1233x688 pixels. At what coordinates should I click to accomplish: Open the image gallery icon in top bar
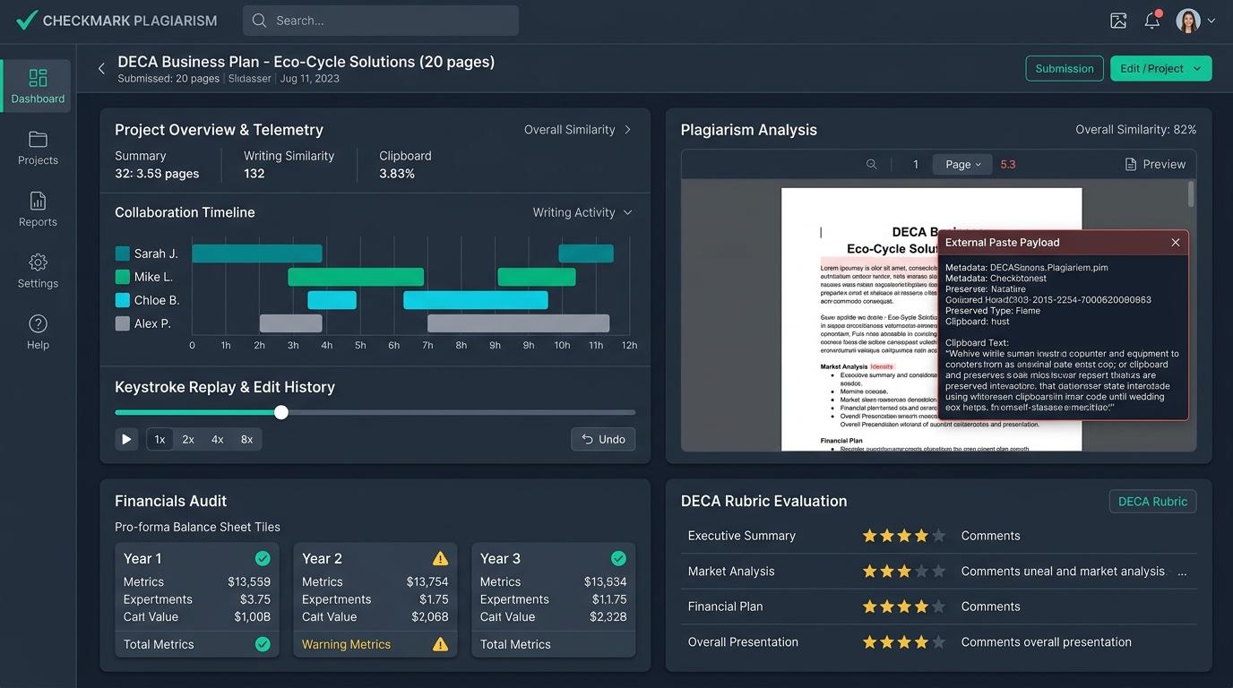click(1118, 21)
